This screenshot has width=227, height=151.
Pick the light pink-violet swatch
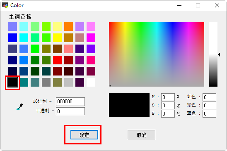point(91,26)
